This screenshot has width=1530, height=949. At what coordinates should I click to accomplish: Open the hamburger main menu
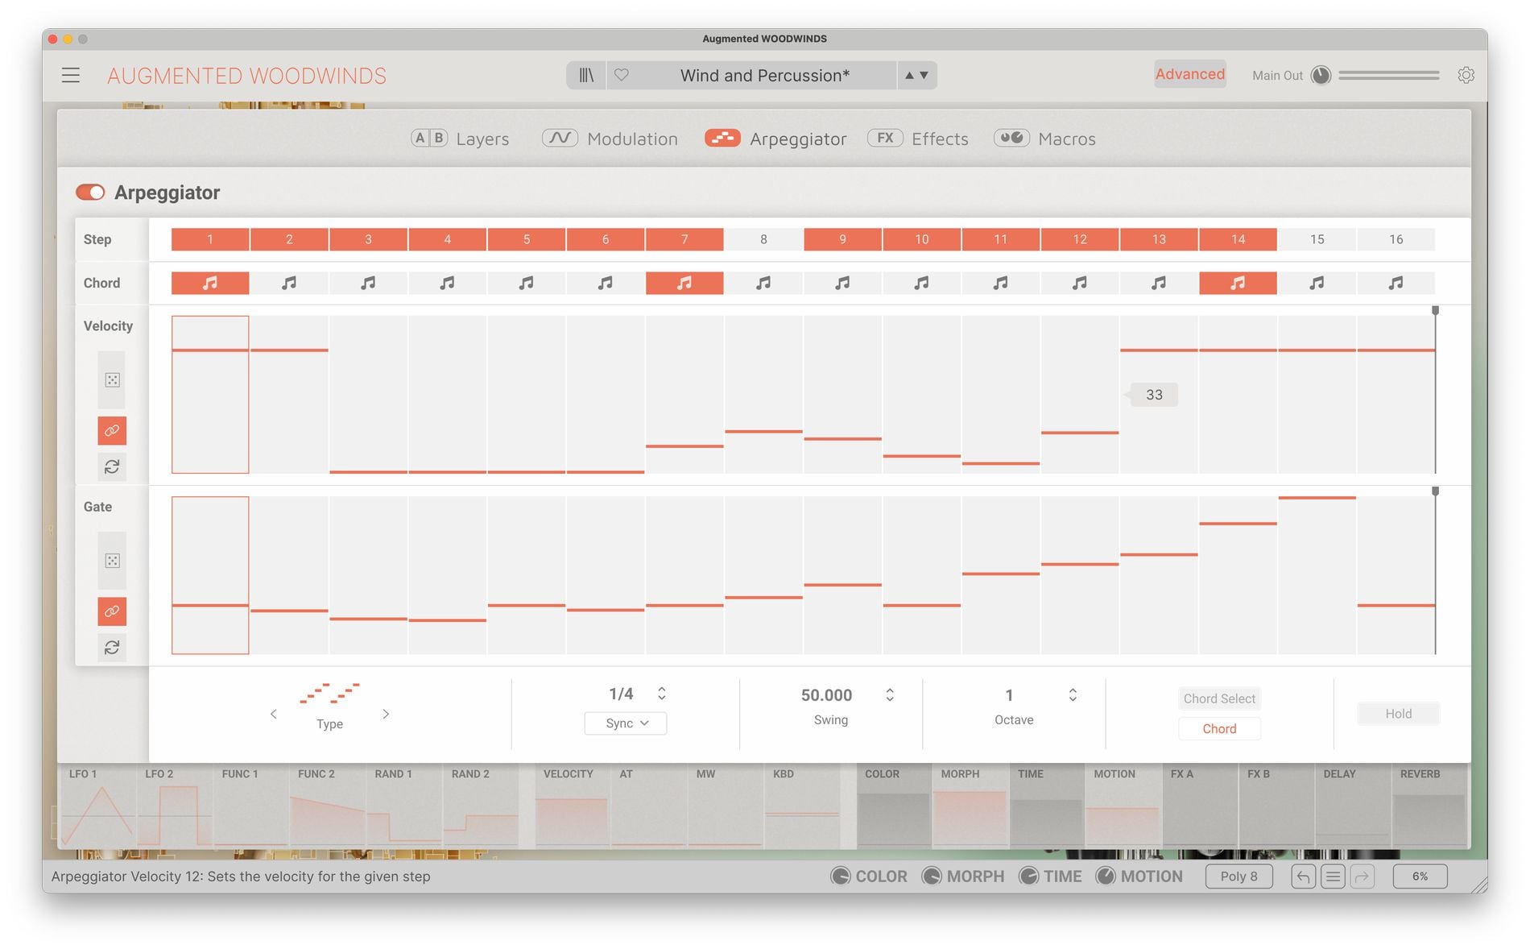coord(71,76)
